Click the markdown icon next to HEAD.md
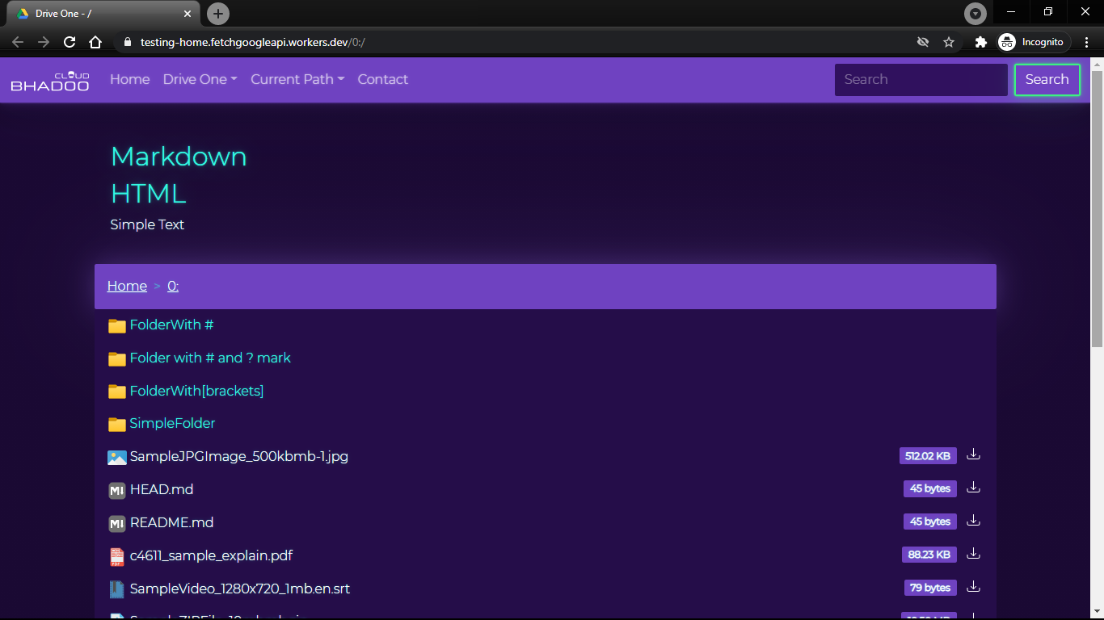This screenshot has height=620, width=1104. click(117, 490)
